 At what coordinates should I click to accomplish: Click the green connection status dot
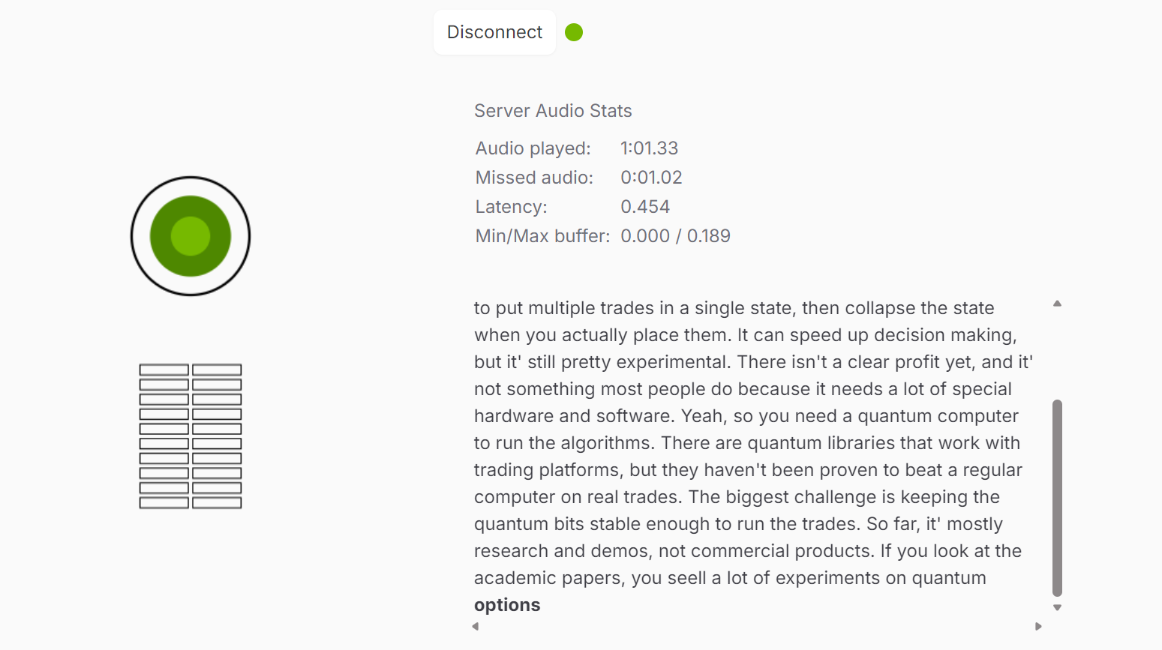tap(574, 32)
